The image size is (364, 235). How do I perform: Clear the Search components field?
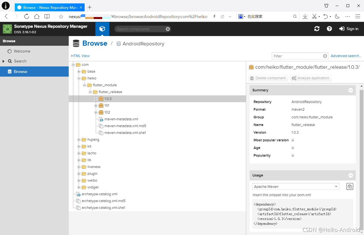[168, 29]
